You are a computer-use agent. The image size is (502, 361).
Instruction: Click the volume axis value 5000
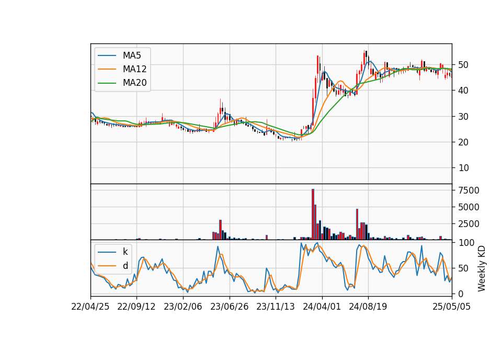click(469, 207)
